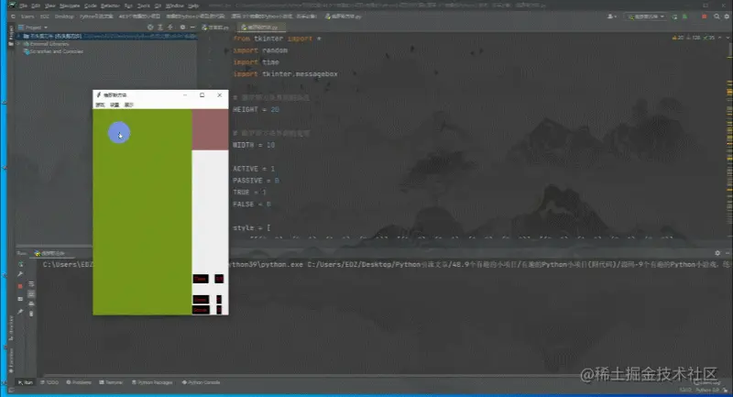Click the pin tab icon in Run panel
The height and width of the screenshot is (397, 733).
20,312
